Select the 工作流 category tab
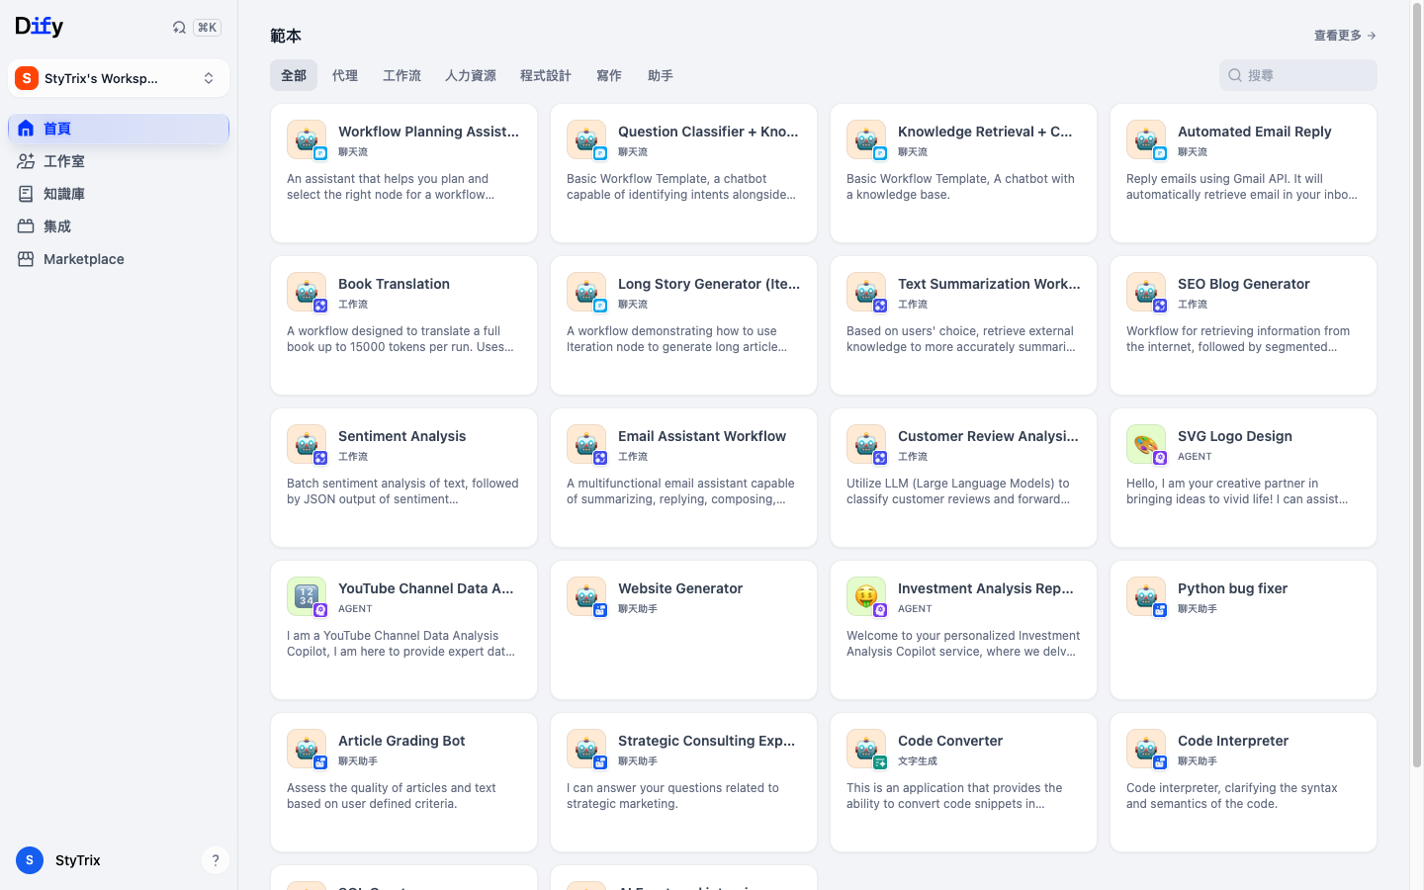 (401, 75)
